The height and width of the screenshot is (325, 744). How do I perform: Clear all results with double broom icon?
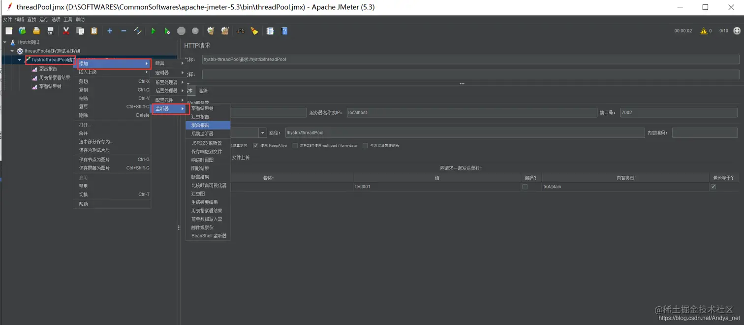(x=225, y=31)
